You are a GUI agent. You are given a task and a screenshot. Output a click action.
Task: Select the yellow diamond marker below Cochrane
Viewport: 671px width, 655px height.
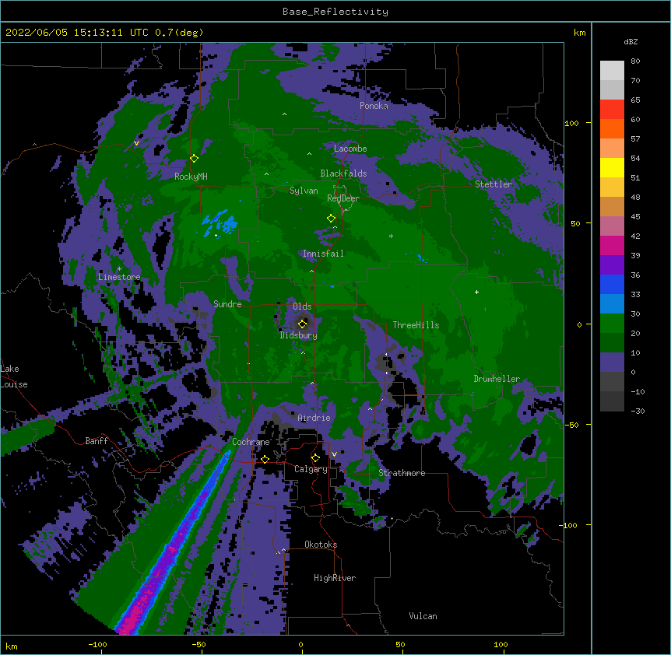tap(265, 460)
